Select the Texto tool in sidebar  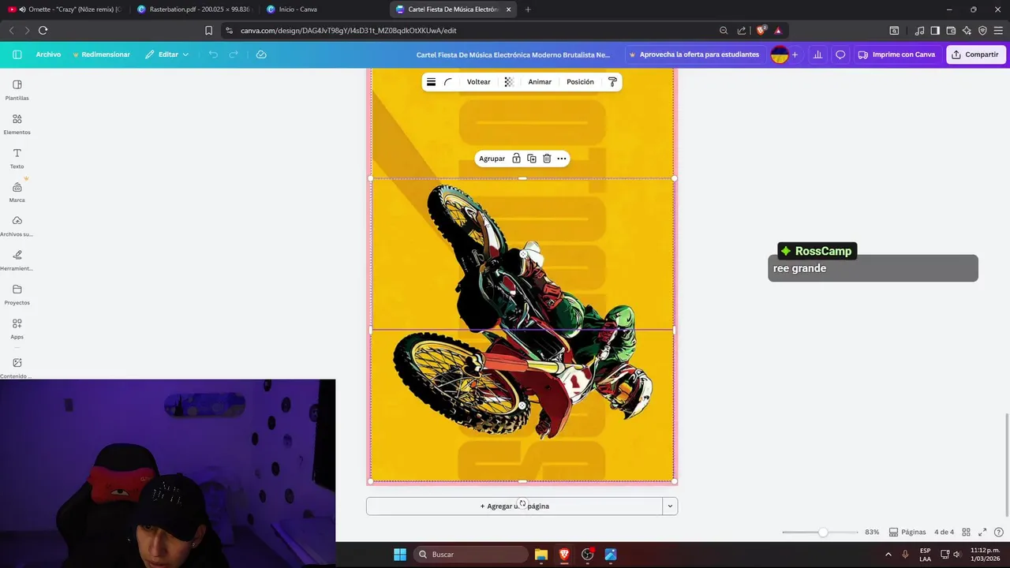coord(17,159)
